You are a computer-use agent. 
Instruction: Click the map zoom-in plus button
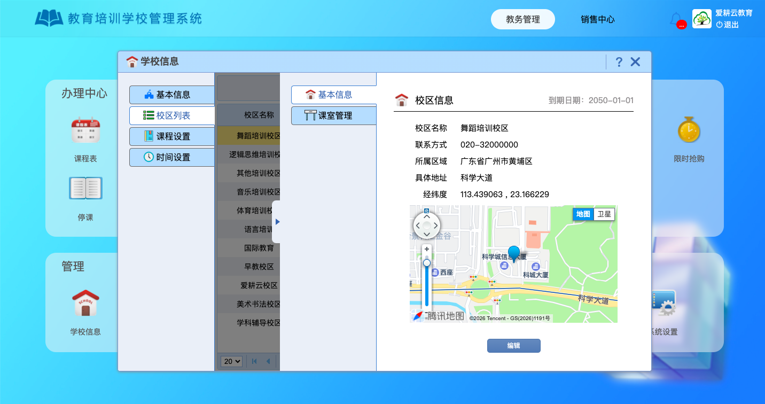click(x=426, y=249)
